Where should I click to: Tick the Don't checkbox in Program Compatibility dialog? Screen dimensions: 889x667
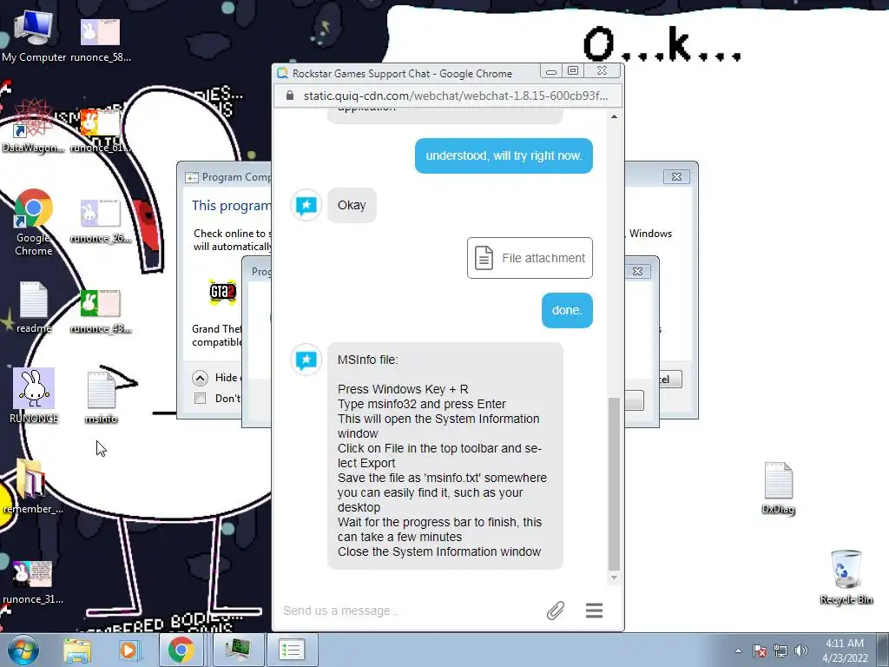(x=201, y=398)
